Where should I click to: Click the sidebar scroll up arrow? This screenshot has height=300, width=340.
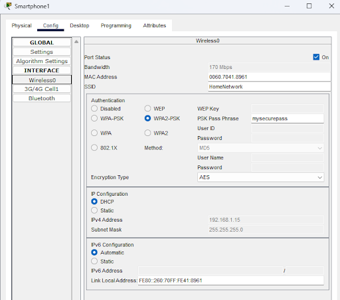coord(76,42)
